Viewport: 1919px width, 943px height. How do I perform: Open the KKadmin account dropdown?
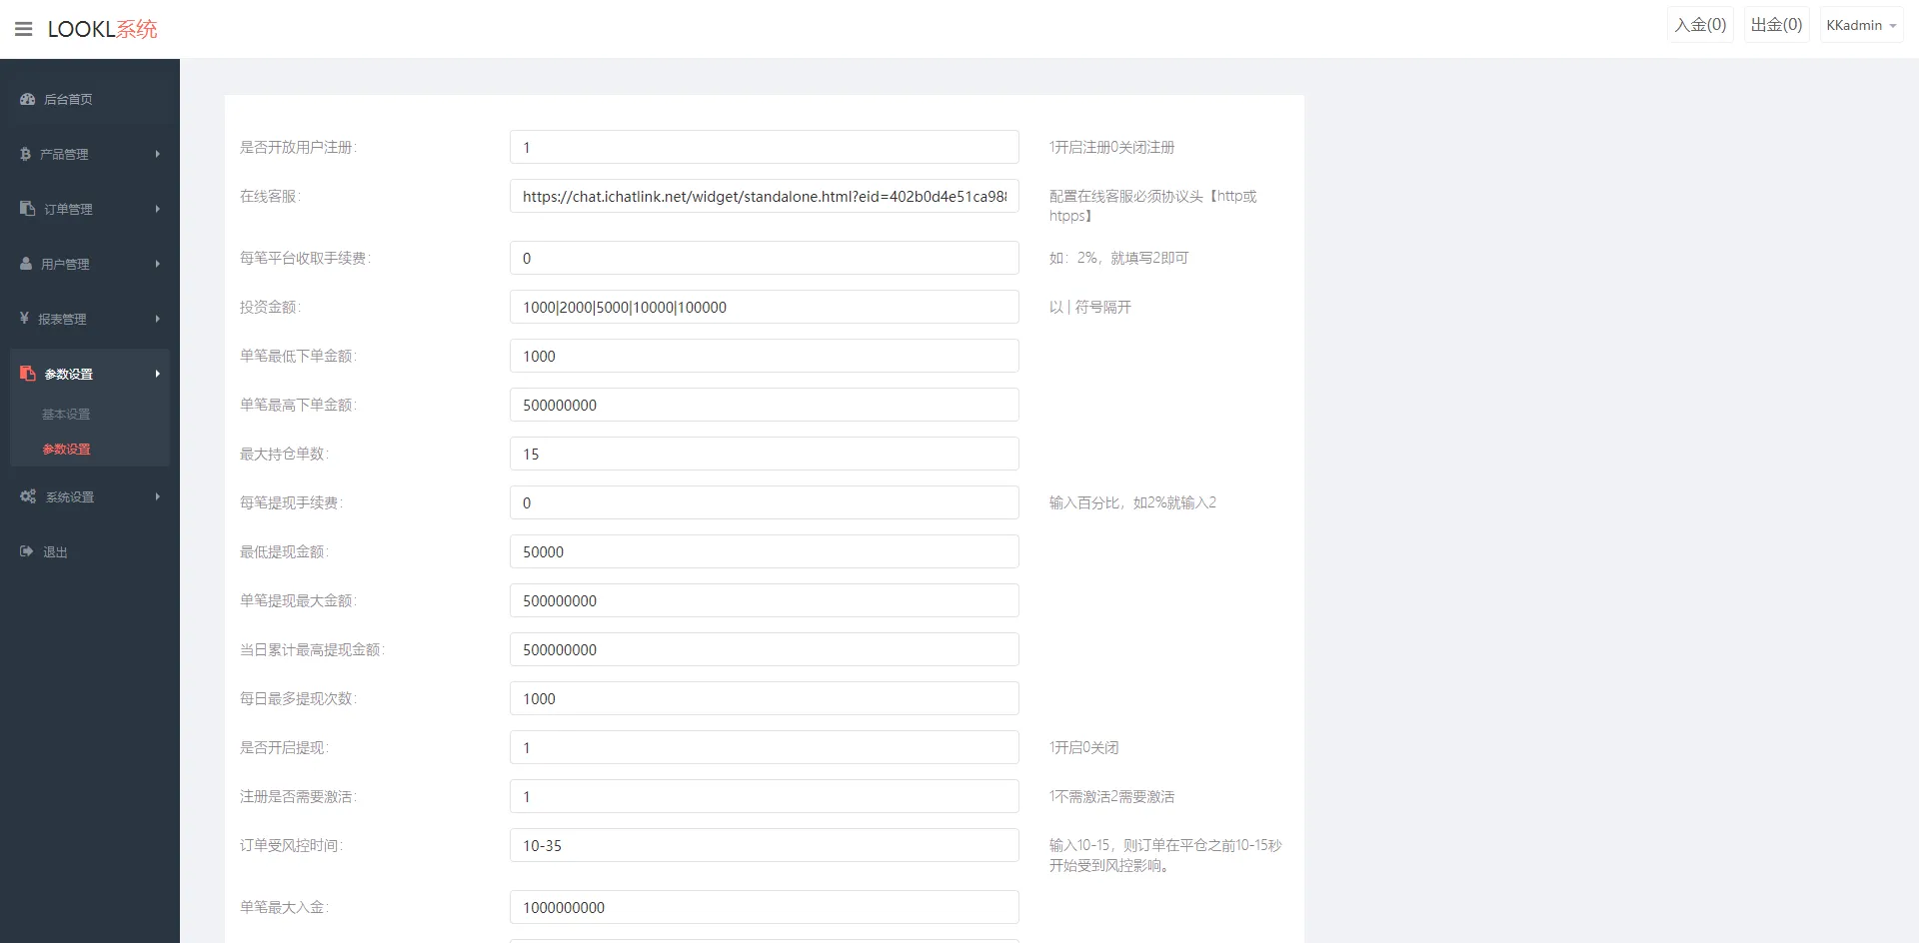pyautogui.click(x=1860, y=25)
